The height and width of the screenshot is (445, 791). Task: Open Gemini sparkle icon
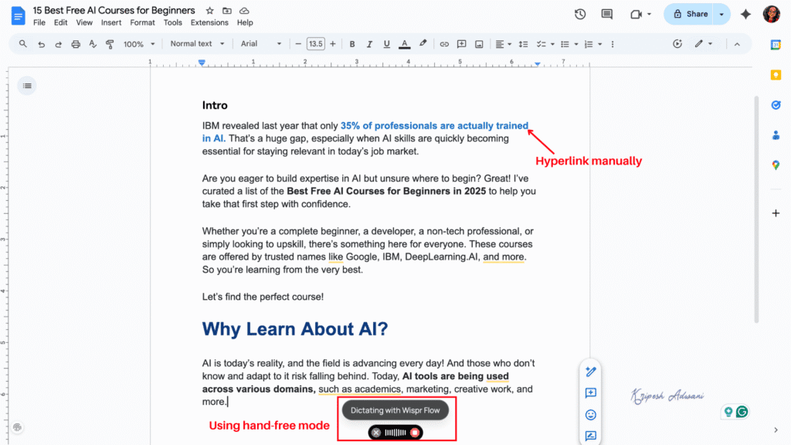745,14
